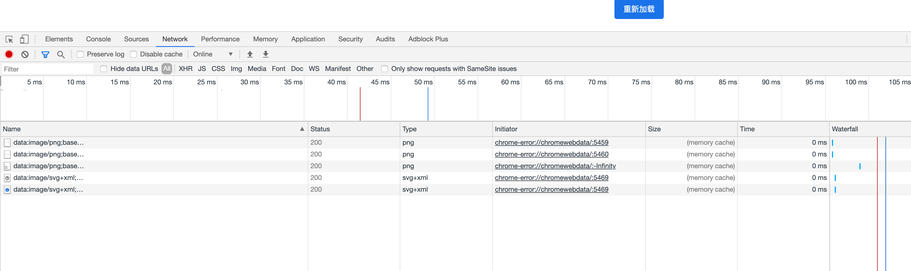The width and height of the screenshot is (911, 271).
Task: Toggle the device toolbar icon
Action: (24, 39)
